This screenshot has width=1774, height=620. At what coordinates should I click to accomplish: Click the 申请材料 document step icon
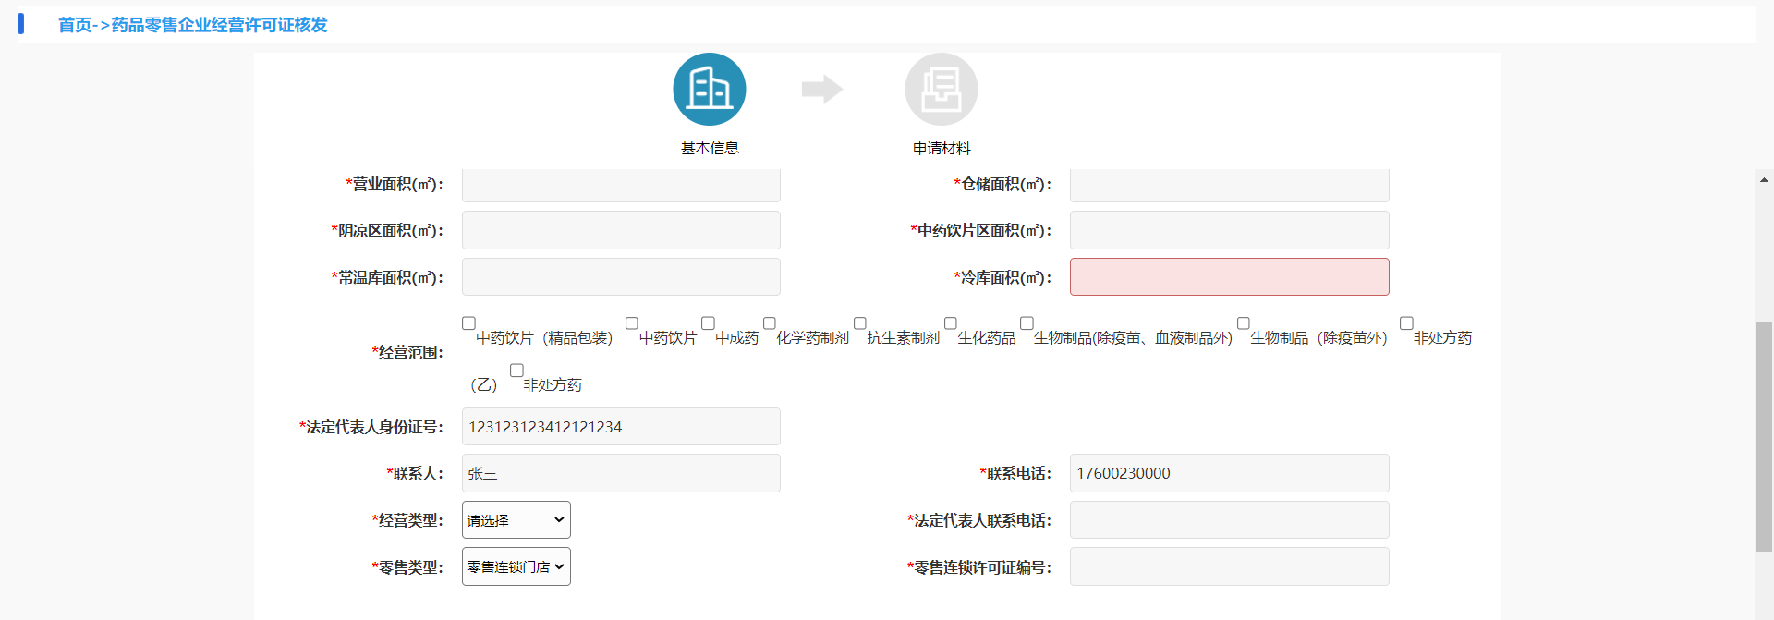941,90
